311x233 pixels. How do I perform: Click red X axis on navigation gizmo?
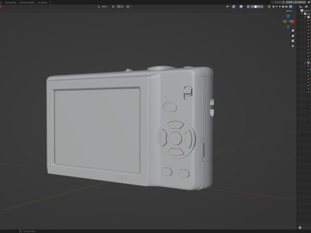292,21
